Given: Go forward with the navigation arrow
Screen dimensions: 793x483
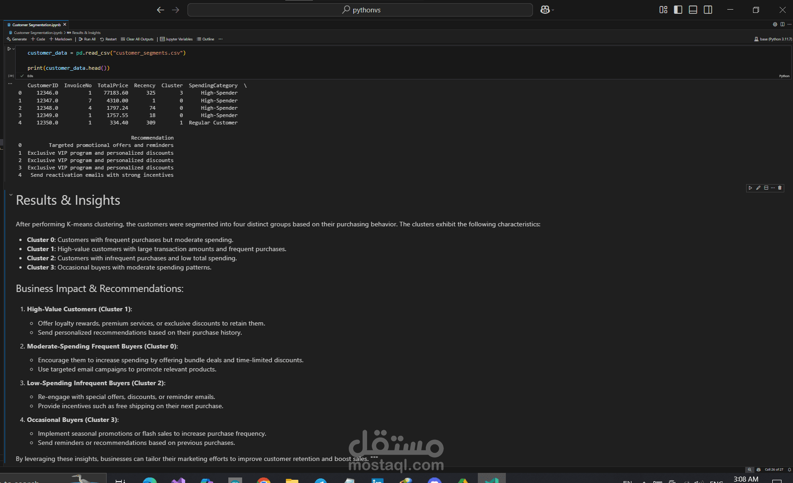Looking at the screenshot, I should [x=176, y=10].
